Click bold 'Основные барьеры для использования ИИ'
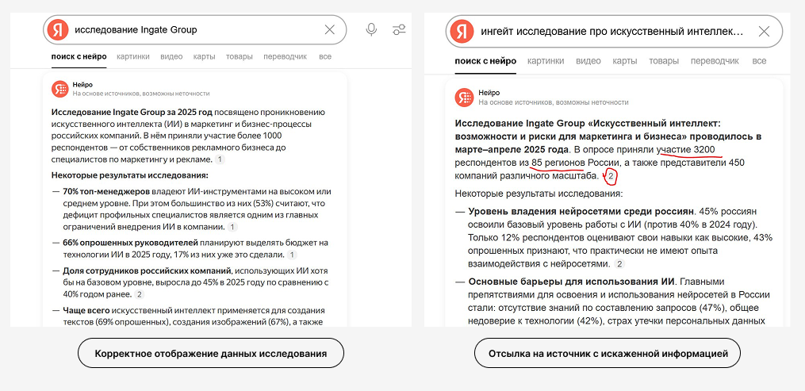 572,282
